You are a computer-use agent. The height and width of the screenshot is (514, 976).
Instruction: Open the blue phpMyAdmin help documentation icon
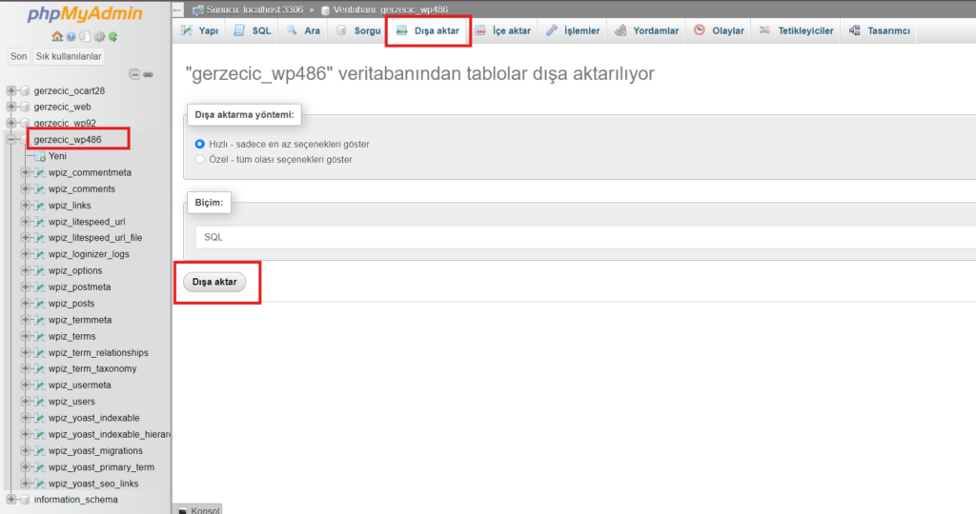71,37
